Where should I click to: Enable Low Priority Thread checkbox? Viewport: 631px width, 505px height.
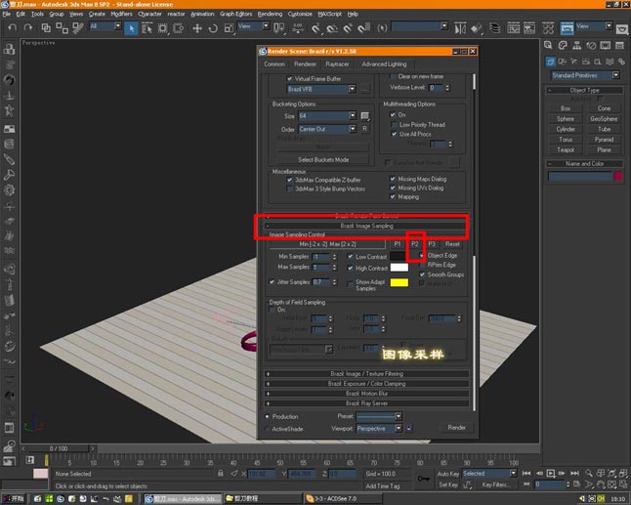point(395,125)
